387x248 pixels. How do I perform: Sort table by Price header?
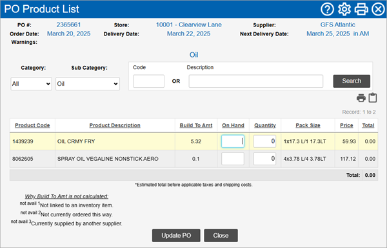(x=346, y=125)
